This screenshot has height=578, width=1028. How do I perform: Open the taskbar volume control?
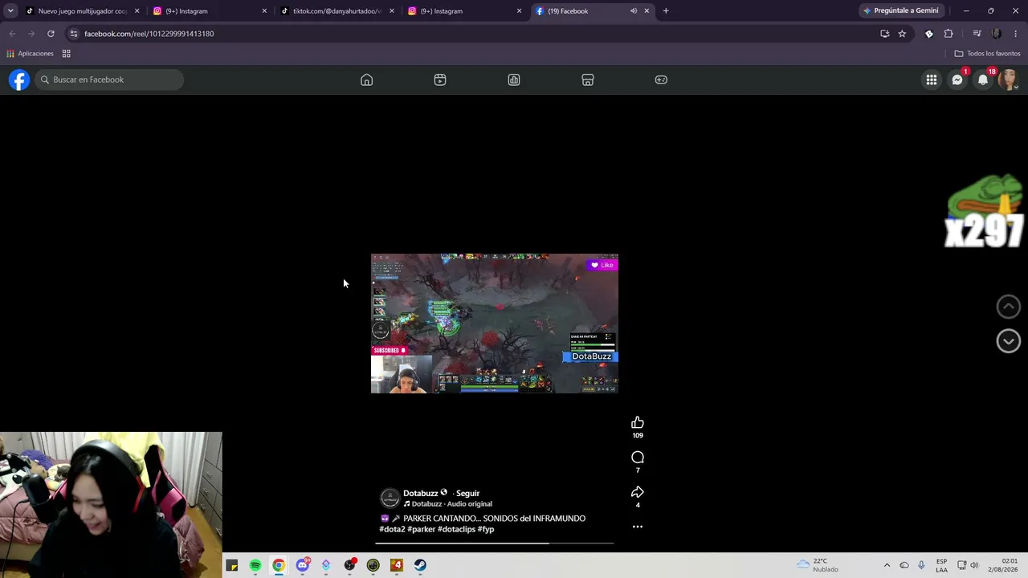point(974,565)
